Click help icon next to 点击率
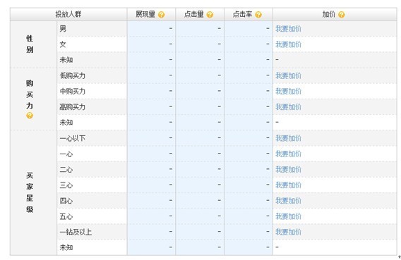The image size is (401, 260). [x=258, y=15]
